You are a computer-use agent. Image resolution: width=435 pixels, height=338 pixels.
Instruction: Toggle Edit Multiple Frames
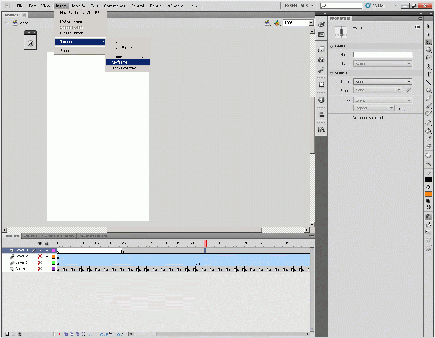(x=77, y=334)
